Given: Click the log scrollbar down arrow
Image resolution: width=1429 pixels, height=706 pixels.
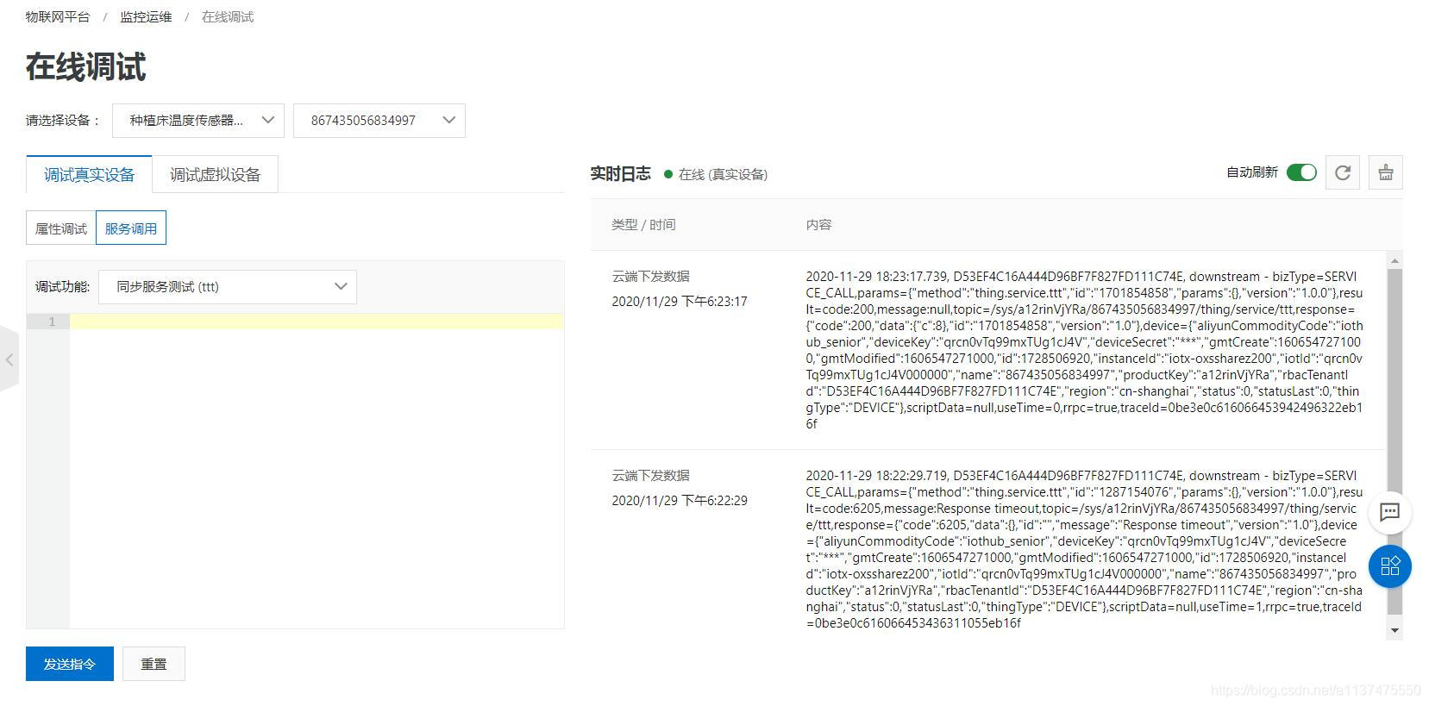Looking at the screenshot, I should click(x=1395, y=631).
